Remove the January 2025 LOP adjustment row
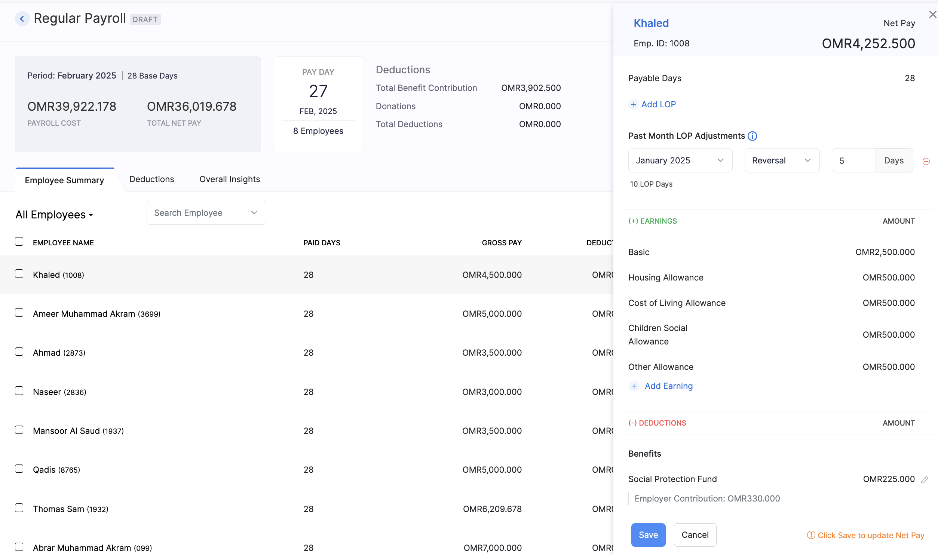This screenshot has width=938, height=555. click(x=926, y=161)
